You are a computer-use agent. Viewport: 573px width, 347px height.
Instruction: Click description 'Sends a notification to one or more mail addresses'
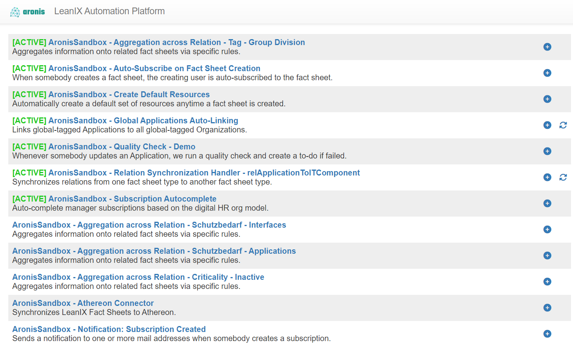(x=171, y=339)
